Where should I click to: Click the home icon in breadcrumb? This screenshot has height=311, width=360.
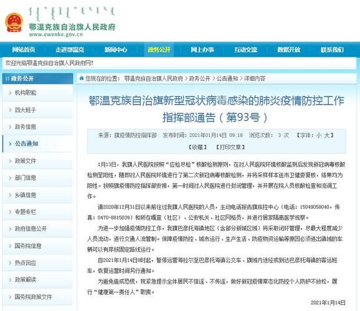[81, 78]
